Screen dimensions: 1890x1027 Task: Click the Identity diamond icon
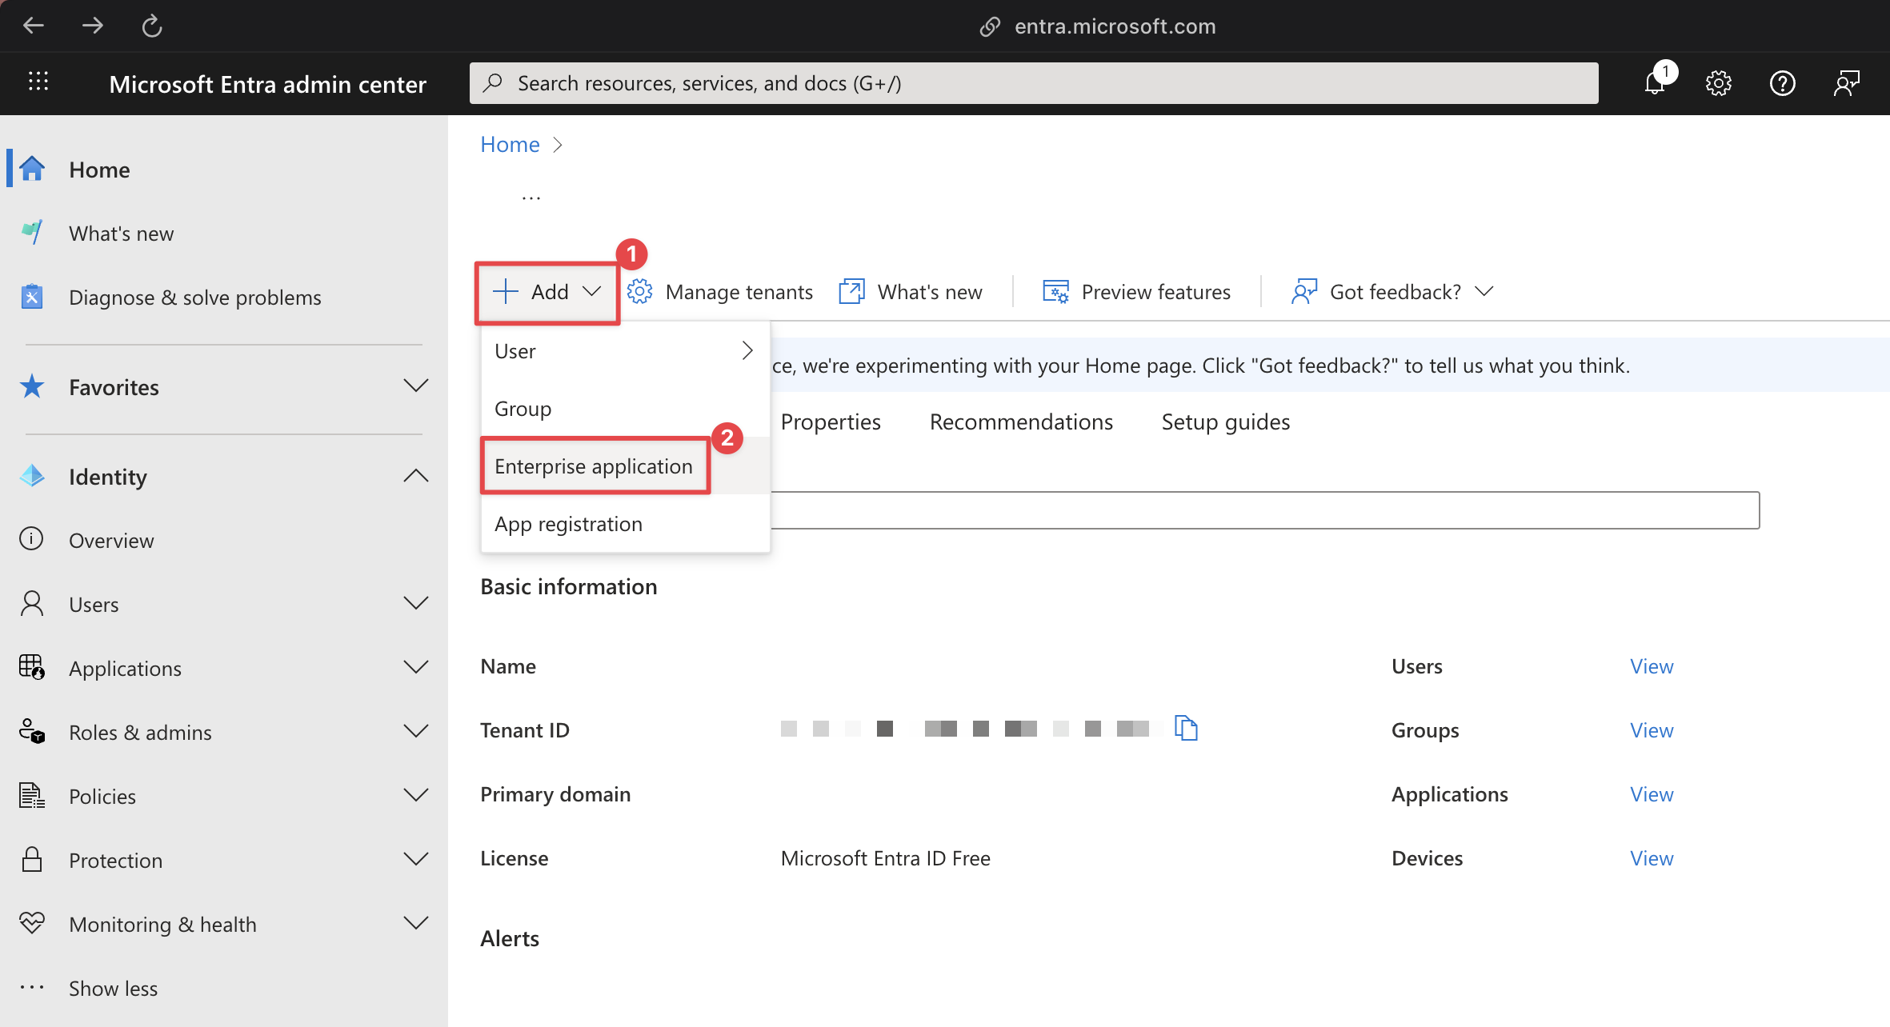32,476
